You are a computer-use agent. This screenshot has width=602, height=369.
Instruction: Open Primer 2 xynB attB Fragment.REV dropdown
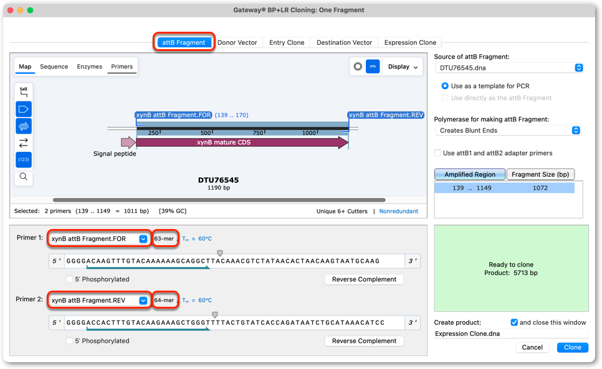coord(98,301)
